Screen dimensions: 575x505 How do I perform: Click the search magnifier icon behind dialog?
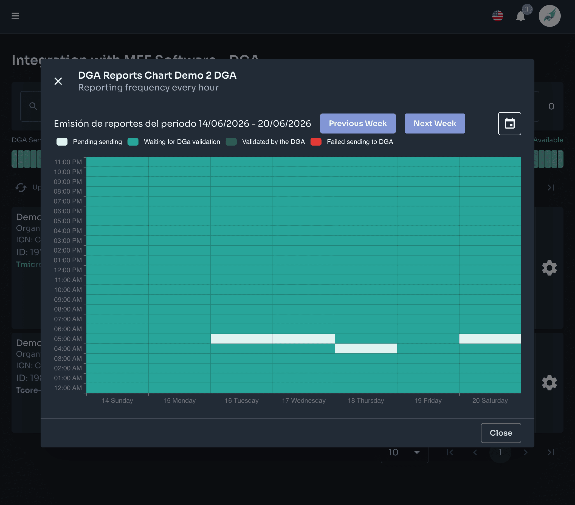[33, 106]
